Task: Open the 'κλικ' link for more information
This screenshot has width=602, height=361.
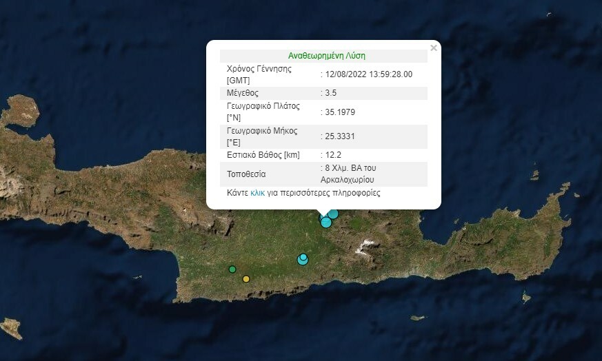Action: [x=258, y=193]
